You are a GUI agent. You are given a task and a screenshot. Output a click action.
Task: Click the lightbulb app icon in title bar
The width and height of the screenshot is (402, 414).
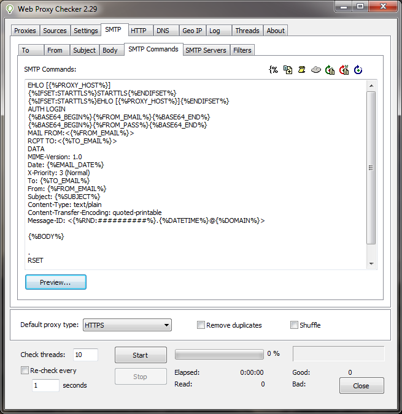coord(9,9)
